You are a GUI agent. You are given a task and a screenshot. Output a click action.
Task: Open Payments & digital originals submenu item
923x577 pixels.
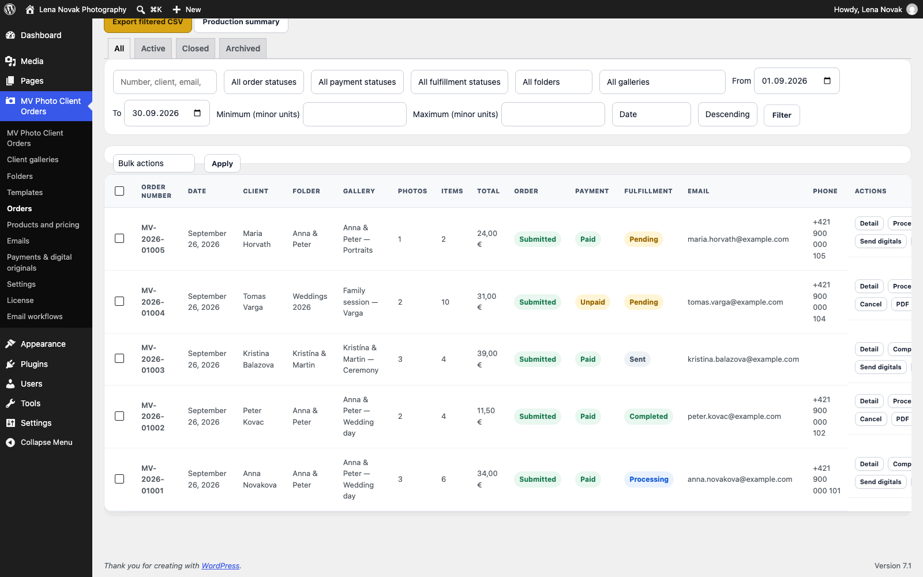39,263
